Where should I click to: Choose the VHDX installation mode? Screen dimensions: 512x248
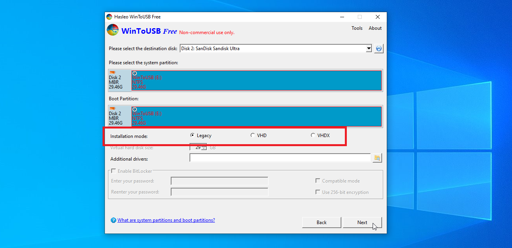pos(313,135)
